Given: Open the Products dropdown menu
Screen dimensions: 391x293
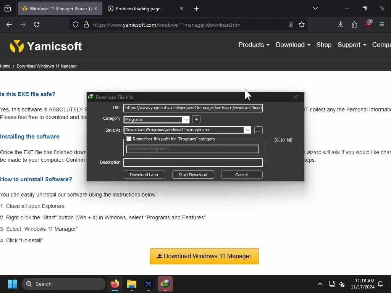Looking at the screenshot, I should pos(254,45).
